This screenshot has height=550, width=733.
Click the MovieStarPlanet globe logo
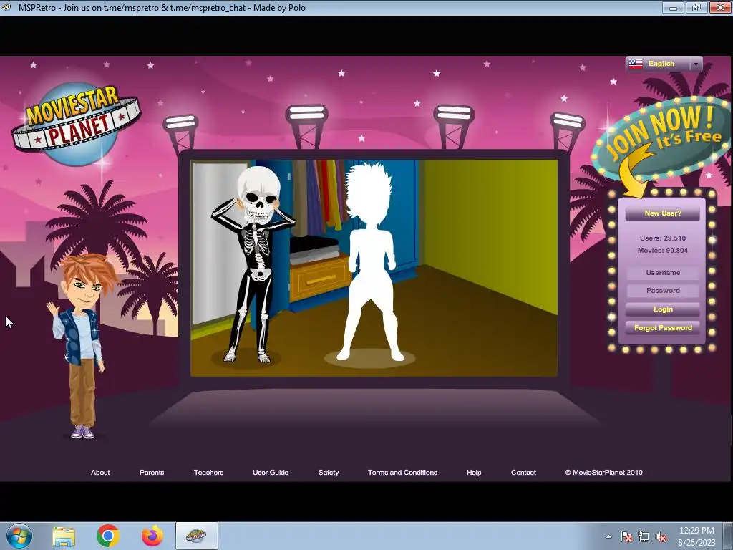click(x=76, y=122)
